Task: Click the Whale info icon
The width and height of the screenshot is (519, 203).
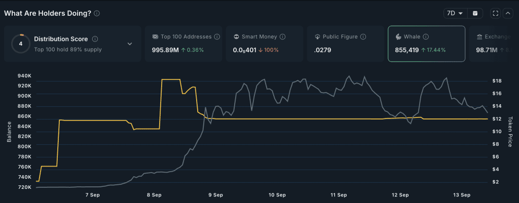Action: (x=426, y=37)
